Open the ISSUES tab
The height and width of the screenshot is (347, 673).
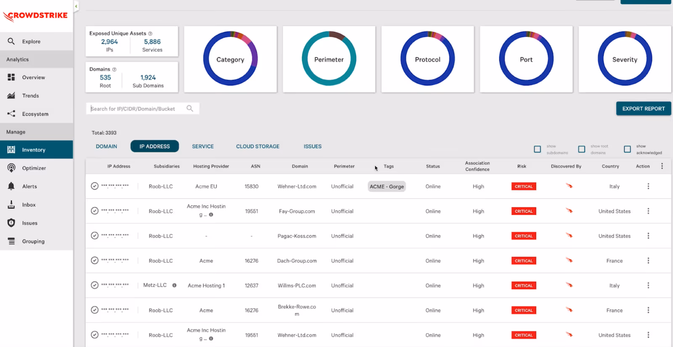click(x=313, y=146)
